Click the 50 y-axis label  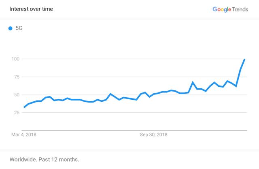pos(17,95)
